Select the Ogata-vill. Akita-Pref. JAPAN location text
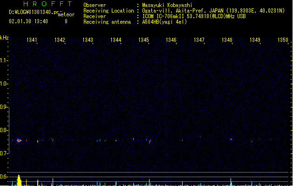 click(213, 11)
